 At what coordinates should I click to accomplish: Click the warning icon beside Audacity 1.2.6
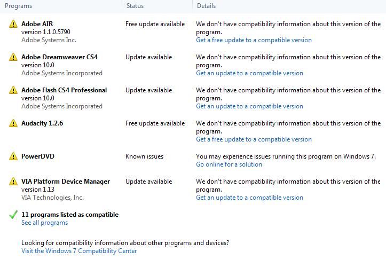[13, 123]
